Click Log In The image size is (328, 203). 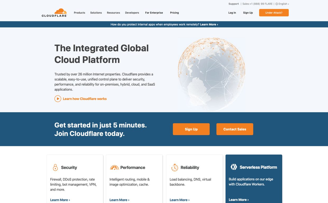(232, 13)
